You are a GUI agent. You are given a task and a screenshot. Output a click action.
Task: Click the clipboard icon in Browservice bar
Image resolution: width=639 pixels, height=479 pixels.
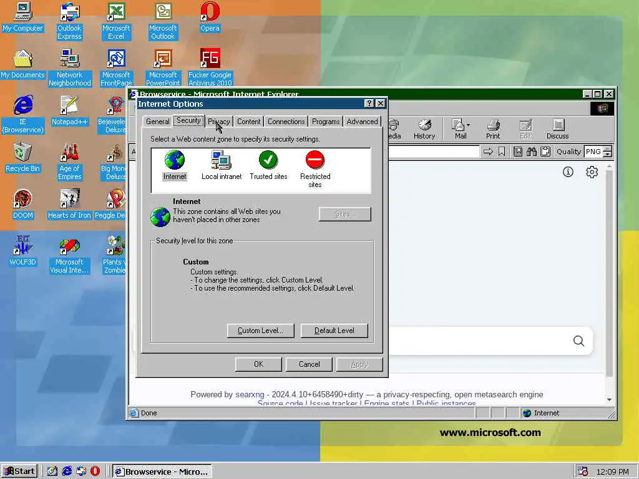[x=545, y=152]
